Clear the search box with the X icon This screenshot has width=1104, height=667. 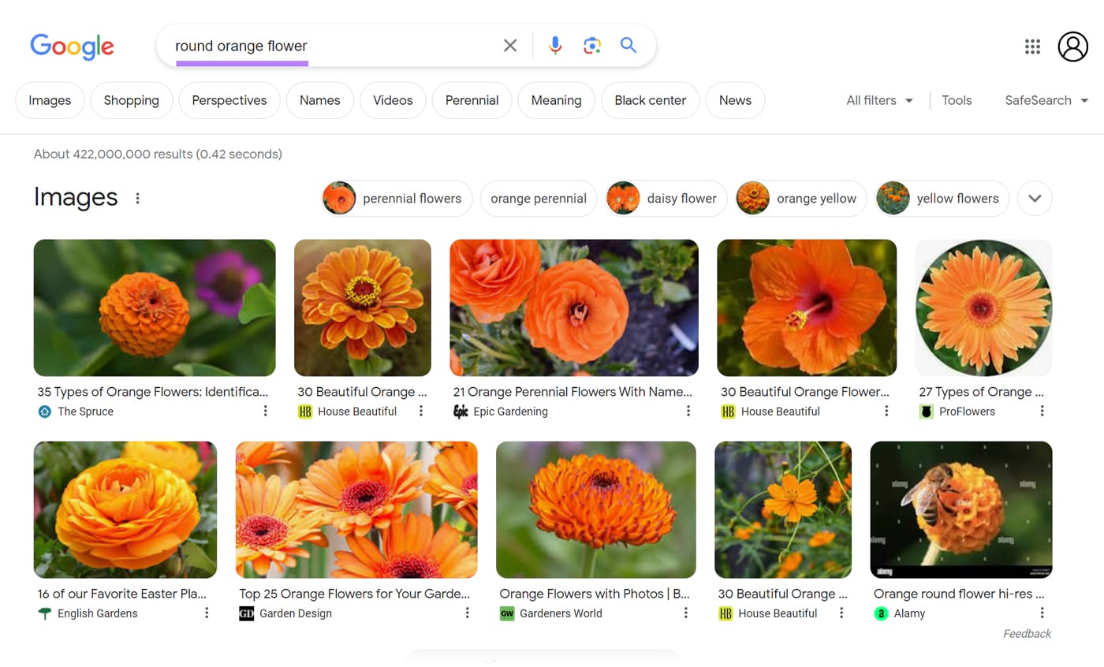[x=509, y=46]
